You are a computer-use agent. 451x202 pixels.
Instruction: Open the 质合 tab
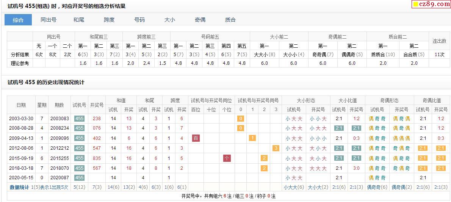pos(230,20)
